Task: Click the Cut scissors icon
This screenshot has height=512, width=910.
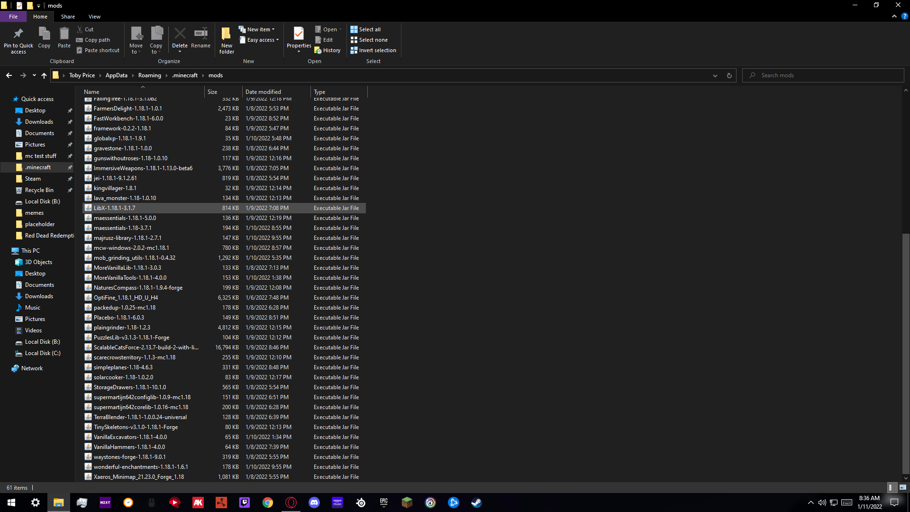Action: tap(80, 29)
